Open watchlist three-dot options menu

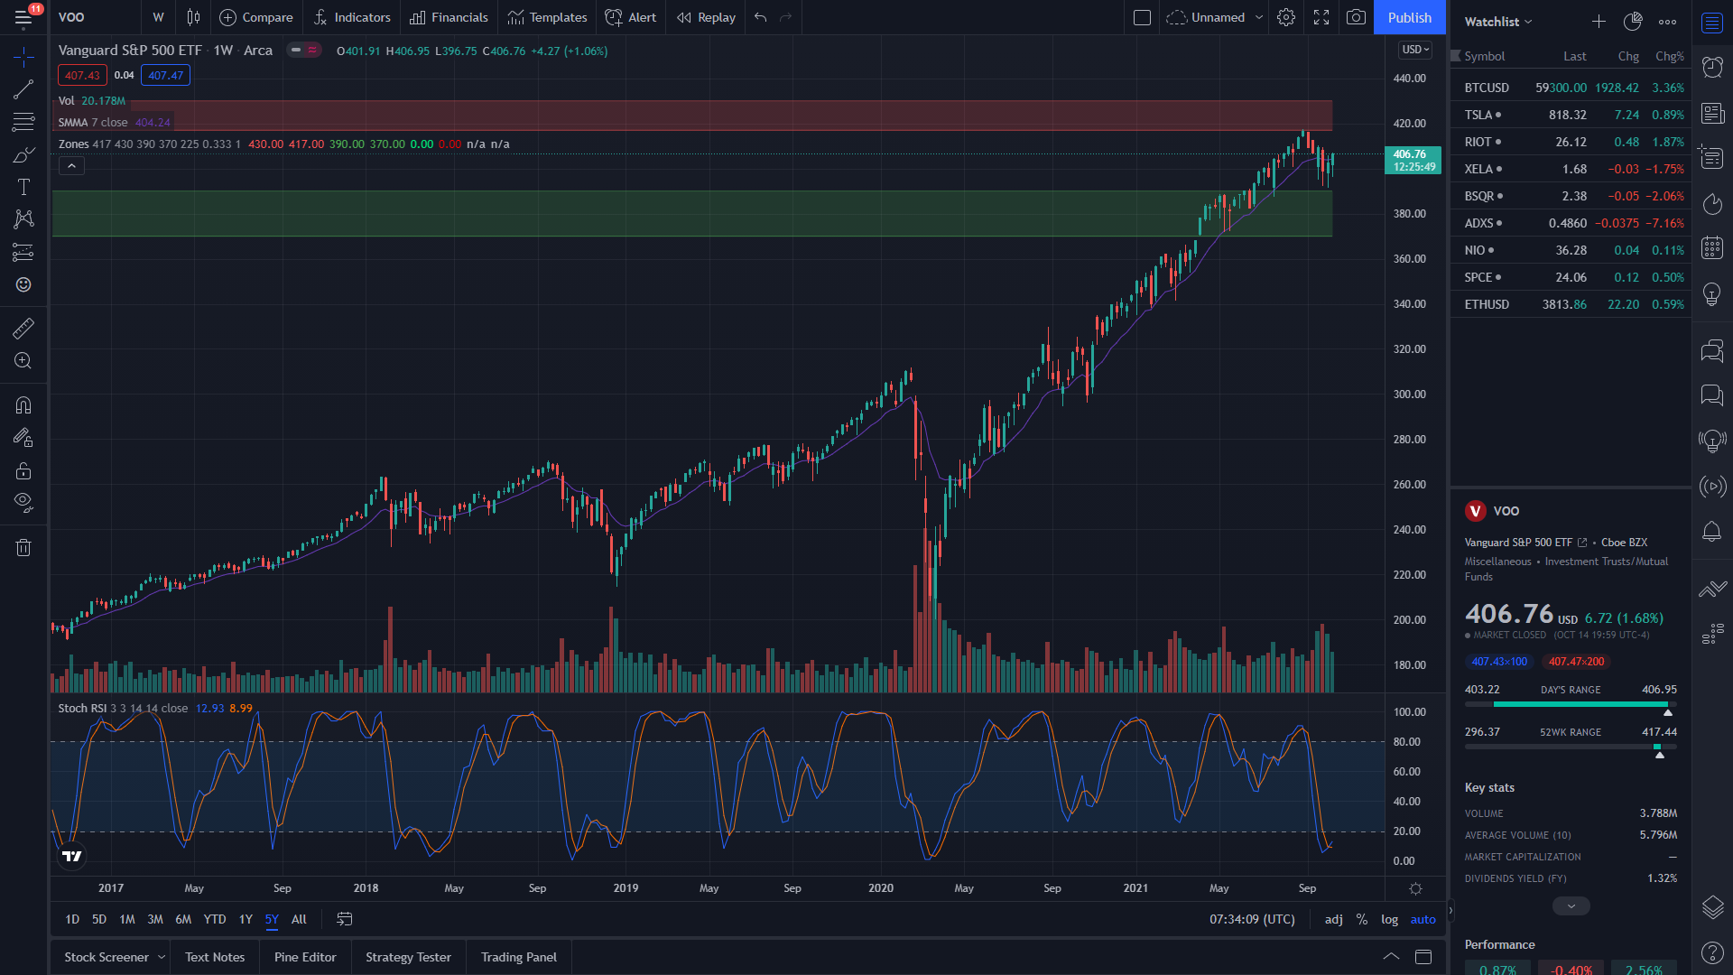point(1667,21)
